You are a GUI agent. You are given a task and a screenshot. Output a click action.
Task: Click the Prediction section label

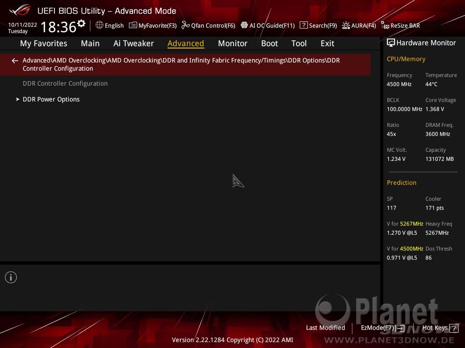(x=401, y=183)
